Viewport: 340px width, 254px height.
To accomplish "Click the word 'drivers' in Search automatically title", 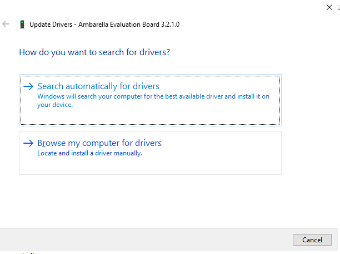I will pyautogui.click(x=146, y=86).
